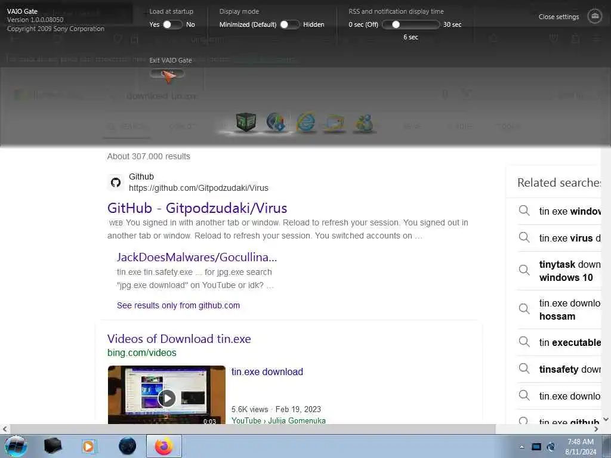611x458 pixels.
Task: Click magnifier icon beside hossam suggestion
Action: pyautogui.click(x=524, y=310)
